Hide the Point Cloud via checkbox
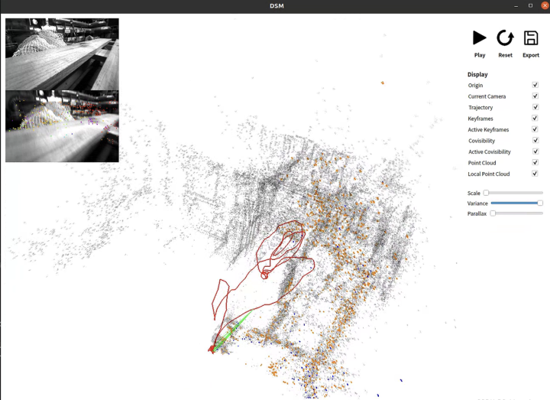Screen dimensions: 550x400 click(x=535, y=163)
